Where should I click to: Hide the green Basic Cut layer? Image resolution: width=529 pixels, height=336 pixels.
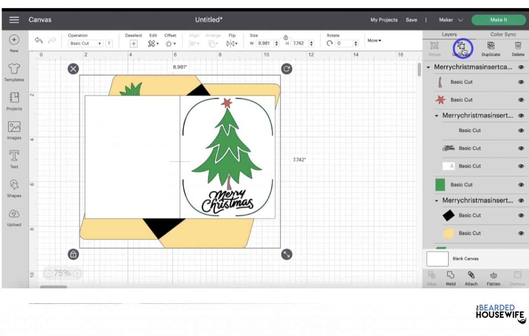coord(520,185)
